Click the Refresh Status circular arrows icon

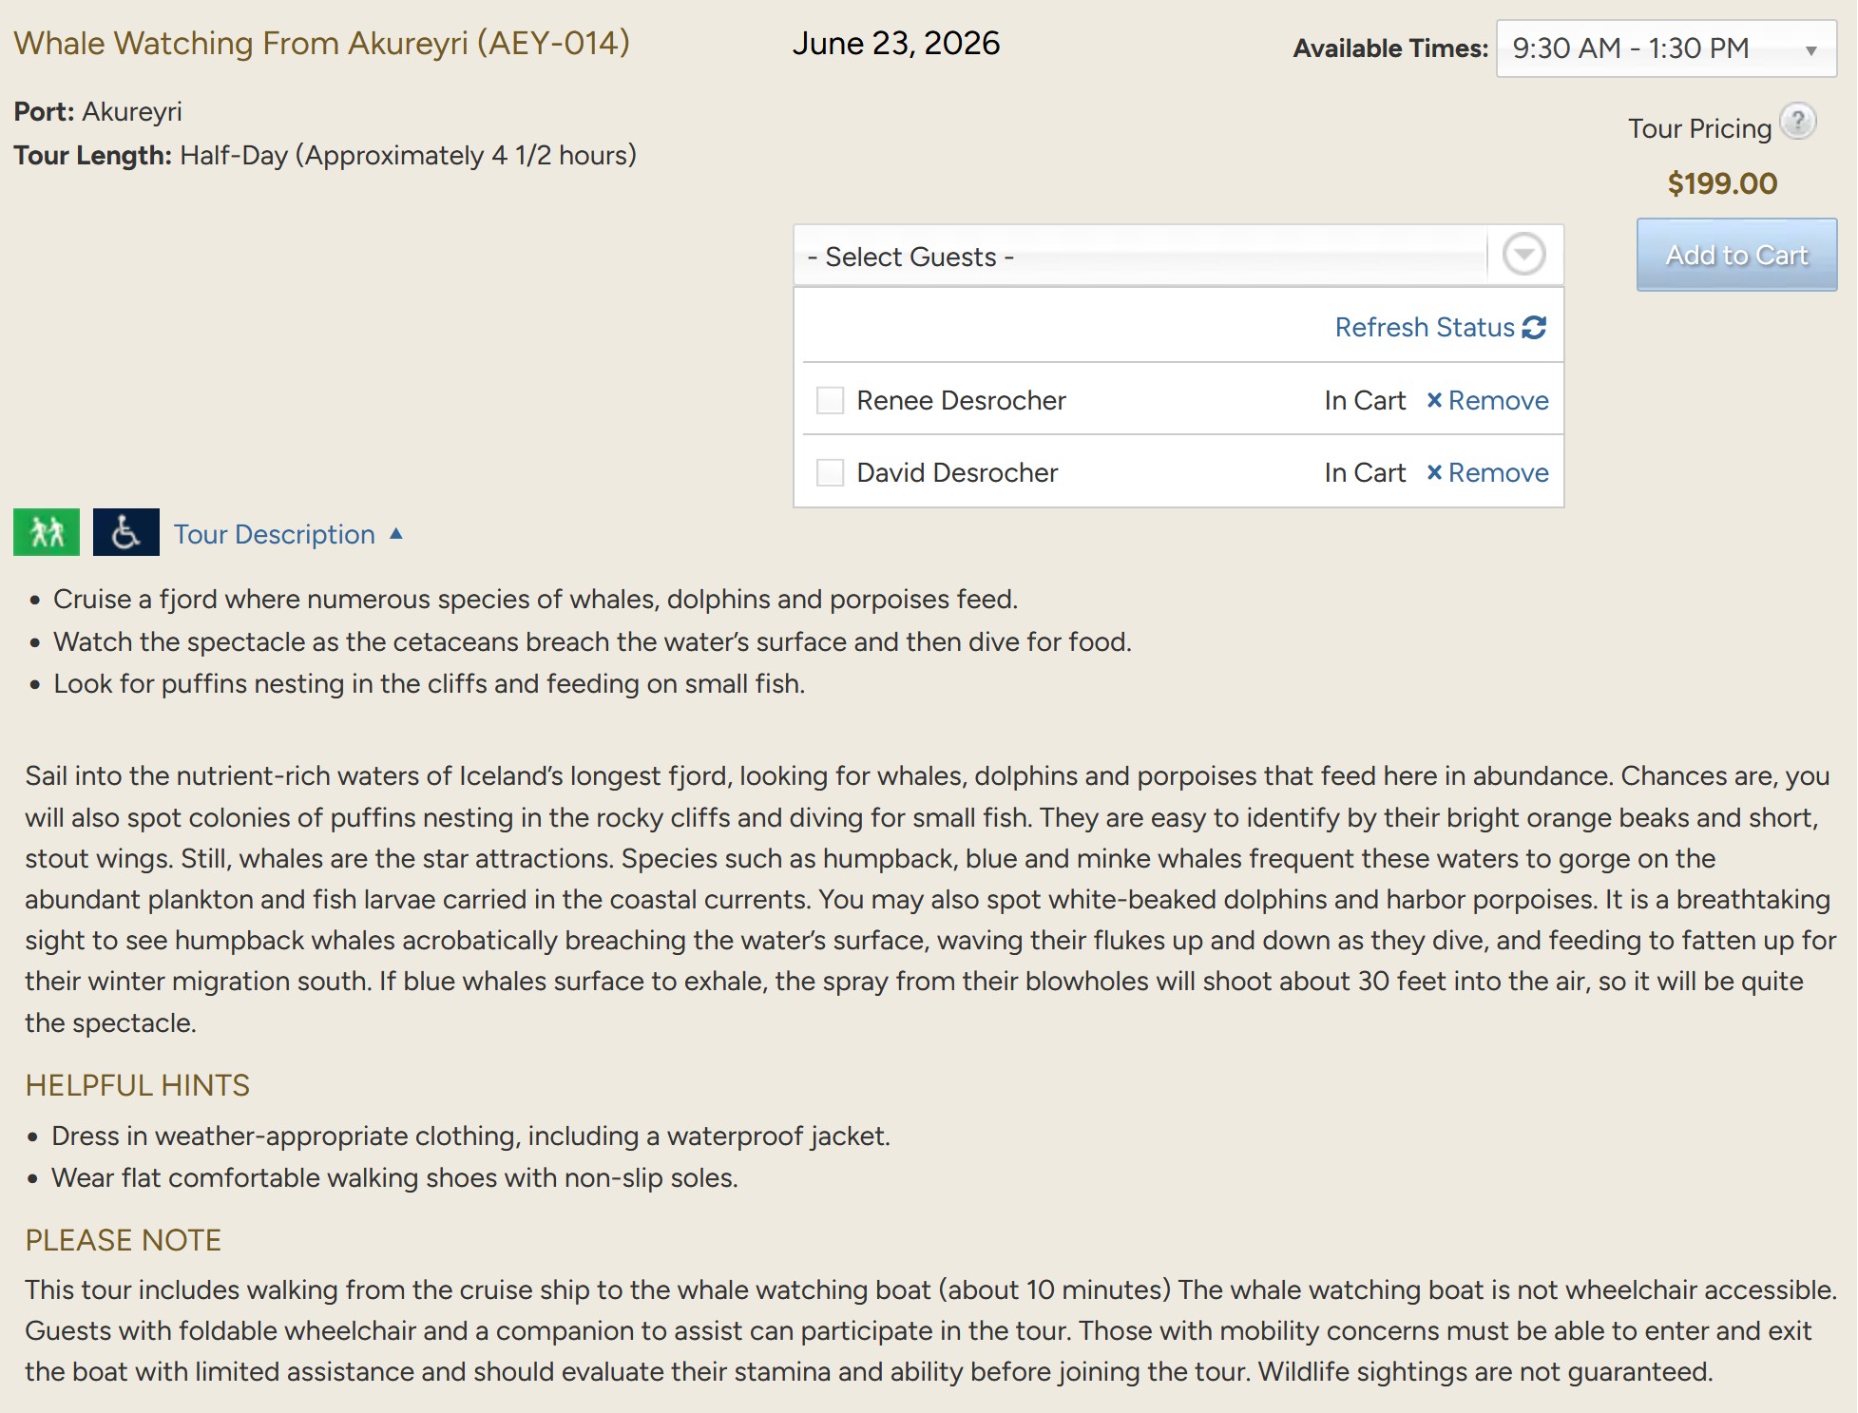[x=1534, y=327]
